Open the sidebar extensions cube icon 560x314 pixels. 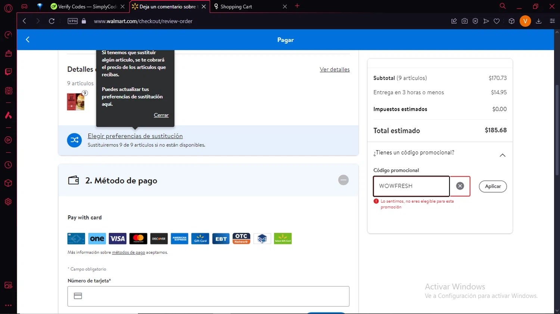click(8, 183)
